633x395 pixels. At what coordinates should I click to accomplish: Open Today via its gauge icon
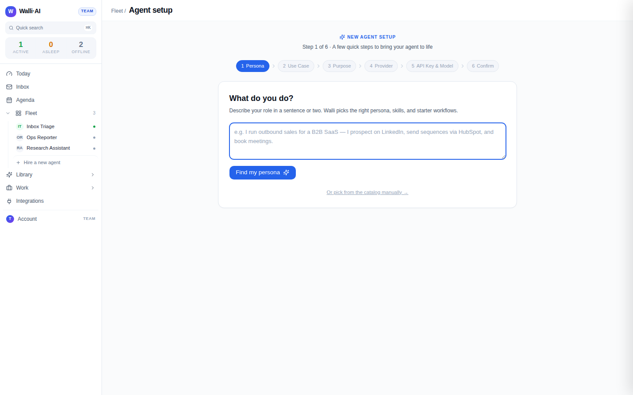coord(9,74)
